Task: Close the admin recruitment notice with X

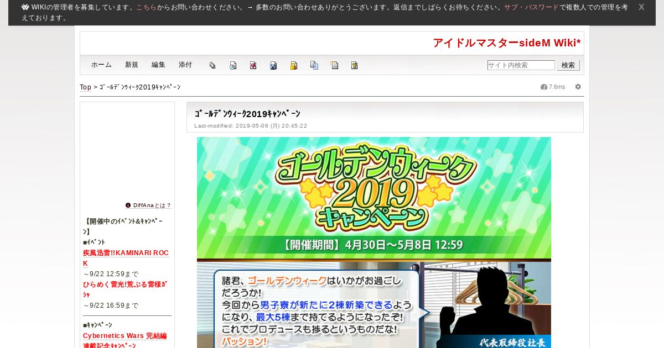Action: [641, 7]
